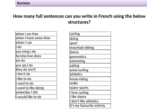
Task: Click the 'water sports' row
Action: 90,88
